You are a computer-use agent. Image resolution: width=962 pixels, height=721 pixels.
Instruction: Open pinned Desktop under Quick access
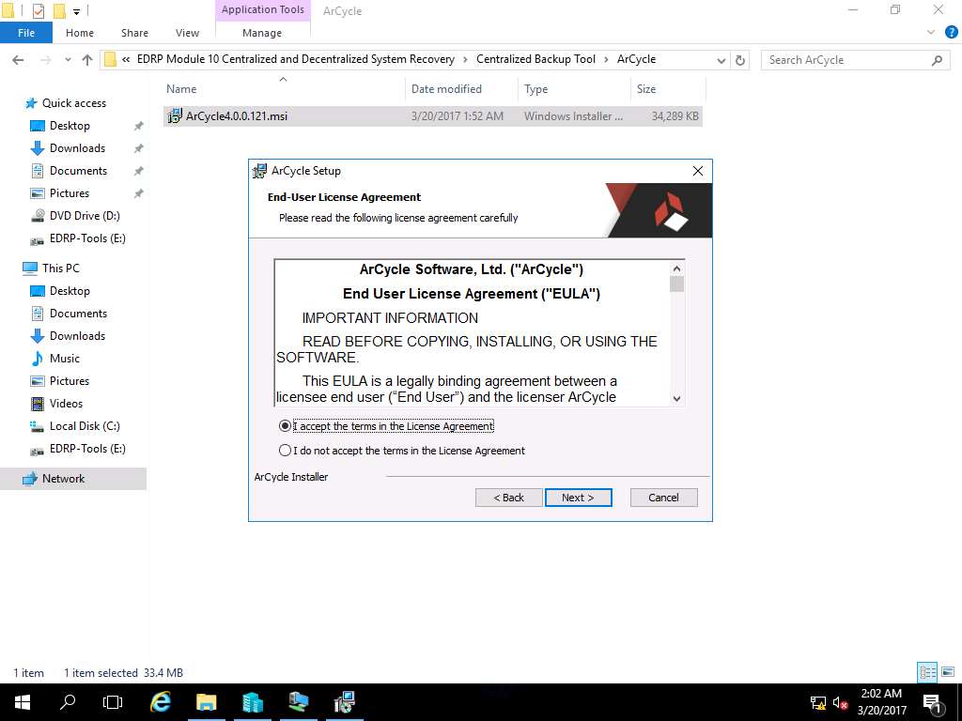point(70,126)
